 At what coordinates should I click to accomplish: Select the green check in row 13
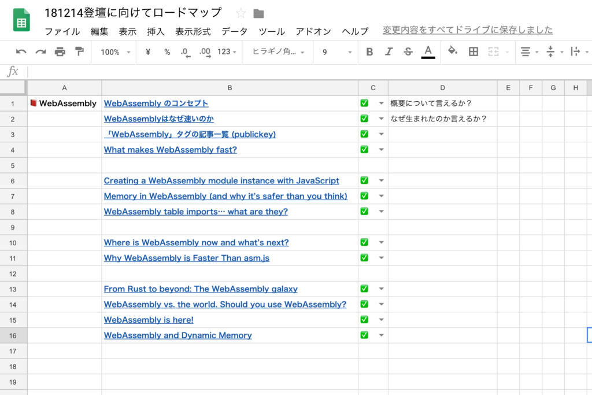pyautogui.click(x=364, y=289)
